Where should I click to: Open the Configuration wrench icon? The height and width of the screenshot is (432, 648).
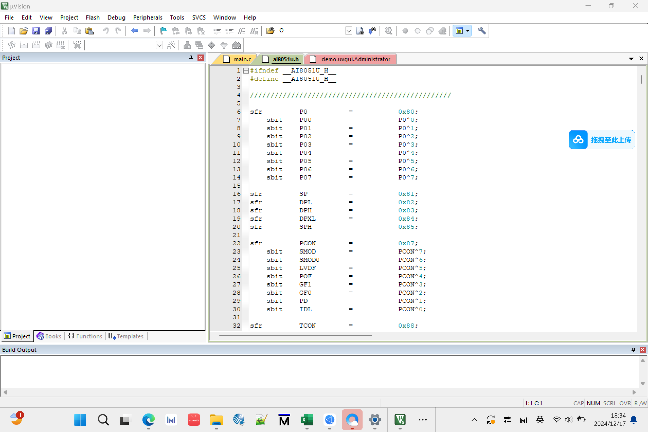point(482,31)
